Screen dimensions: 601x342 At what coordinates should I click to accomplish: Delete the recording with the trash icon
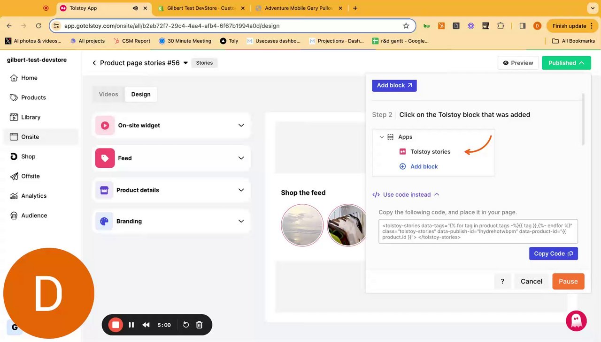coord(199,325)
